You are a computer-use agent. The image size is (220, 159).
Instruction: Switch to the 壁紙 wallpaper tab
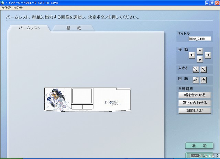coord(74,28)
